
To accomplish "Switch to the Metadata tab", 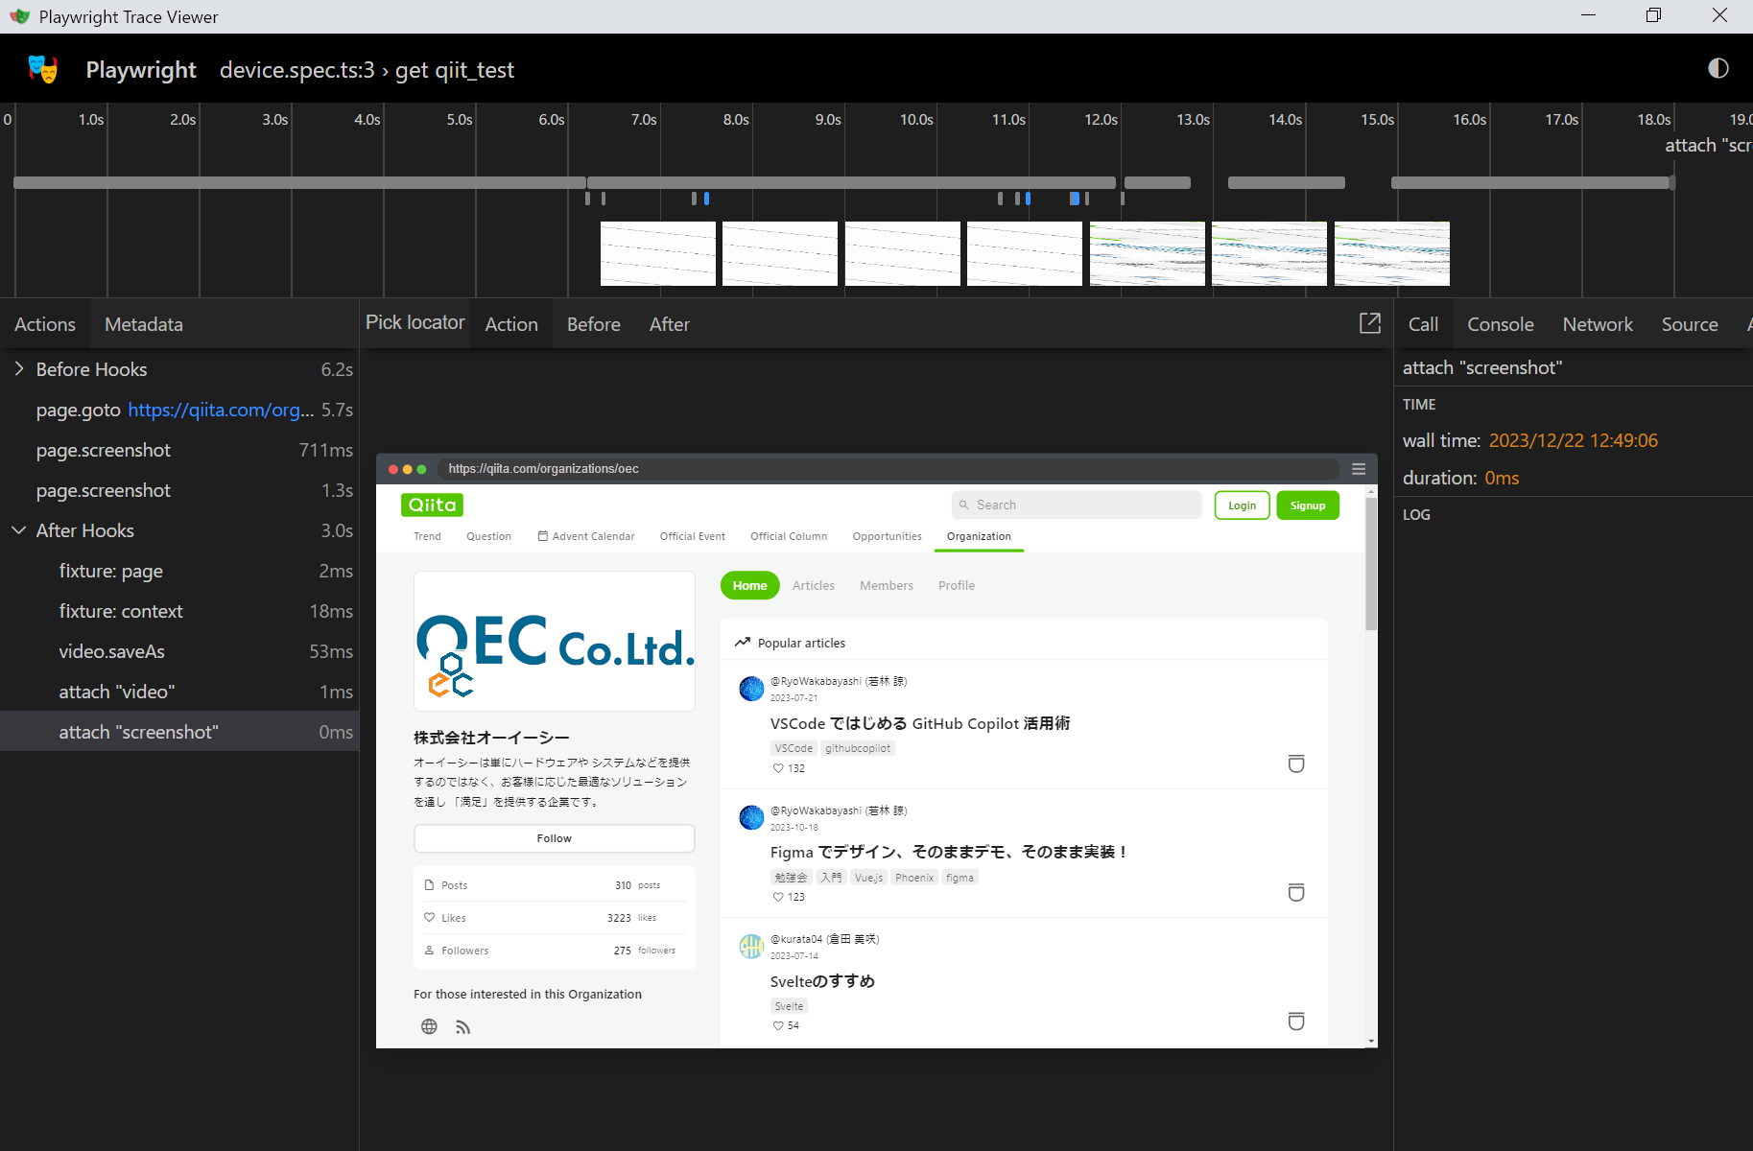I will [143, 324].
